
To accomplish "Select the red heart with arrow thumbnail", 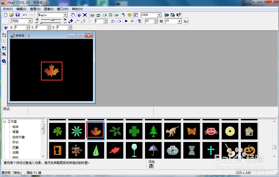I will pyautogui.click(x=115, y=150).
